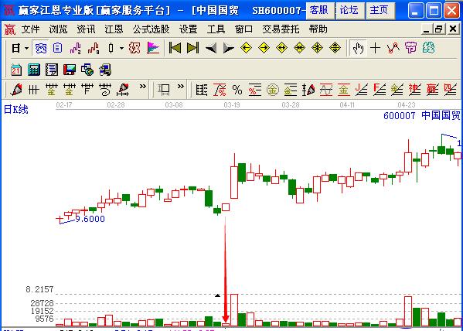
Task: Click the tallest volume bar near 03-19
Action: [x=234, y=310]
